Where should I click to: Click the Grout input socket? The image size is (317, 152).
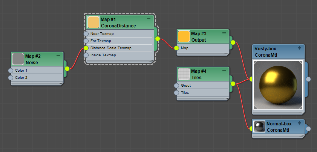176,86
